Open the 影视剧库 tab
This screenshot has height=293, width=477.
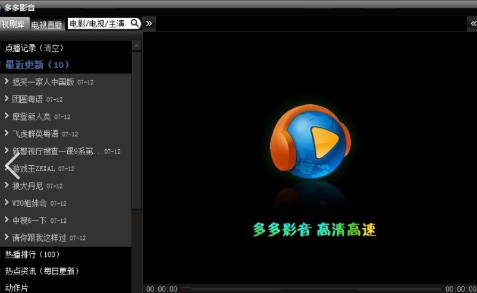pos(14,24)
